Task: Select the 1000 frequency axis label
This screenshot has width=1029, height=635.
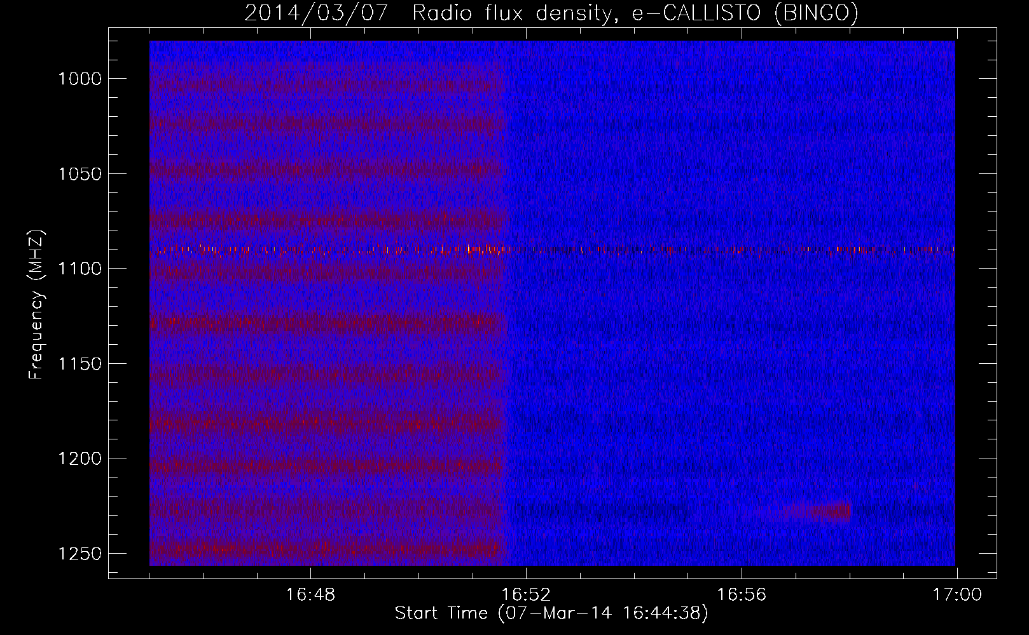Action: [x=79, y=79]
